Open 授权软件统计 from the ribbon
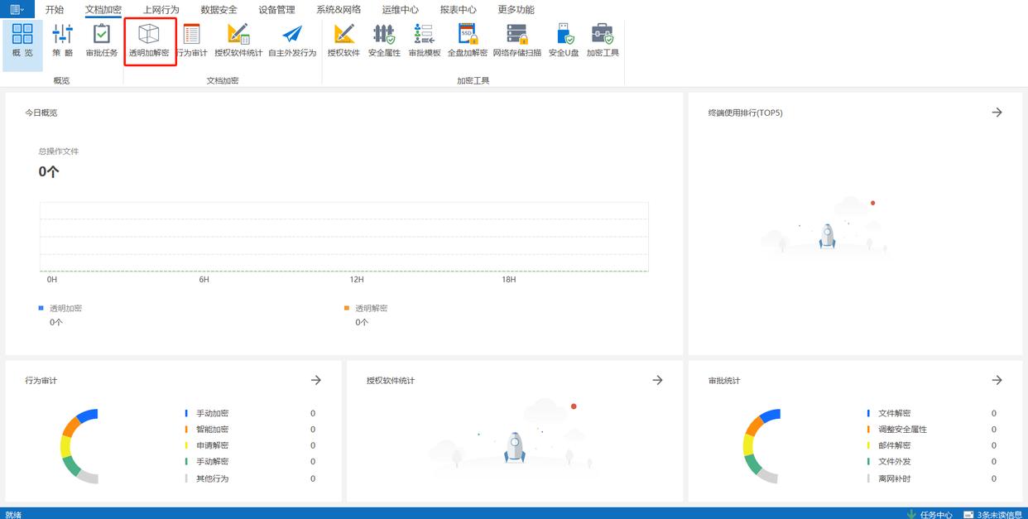The image size is (1028, 519). point(238,41)
